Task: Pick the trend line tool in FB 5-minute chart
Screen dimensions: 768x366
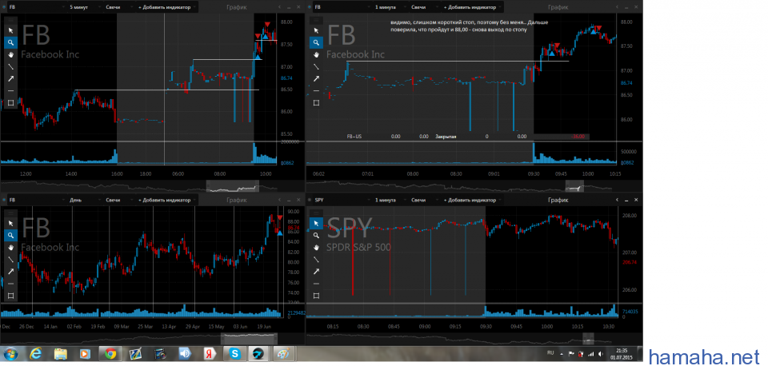Action: coord(10,66)
